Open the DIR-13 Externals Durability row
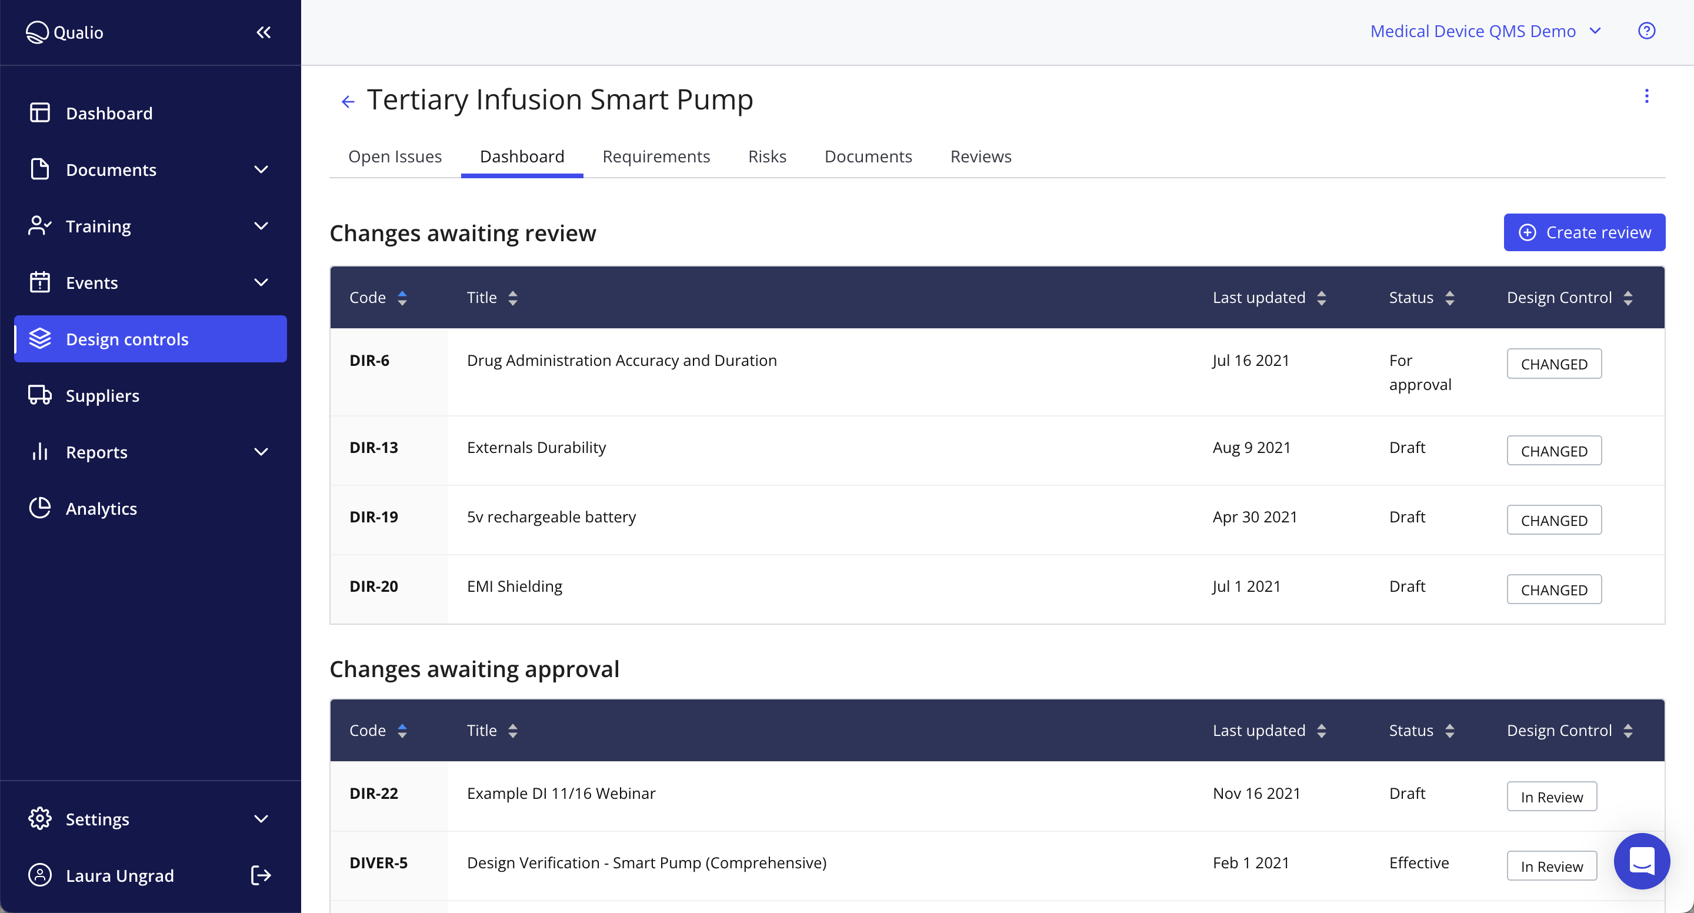The image size is (1694, 913). tap(536, 447)
